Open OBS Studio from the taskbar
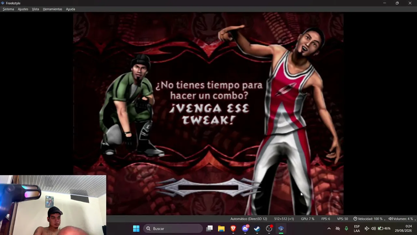Image resolution: width=417 pixels, height=235 pixels. (269, 228)
